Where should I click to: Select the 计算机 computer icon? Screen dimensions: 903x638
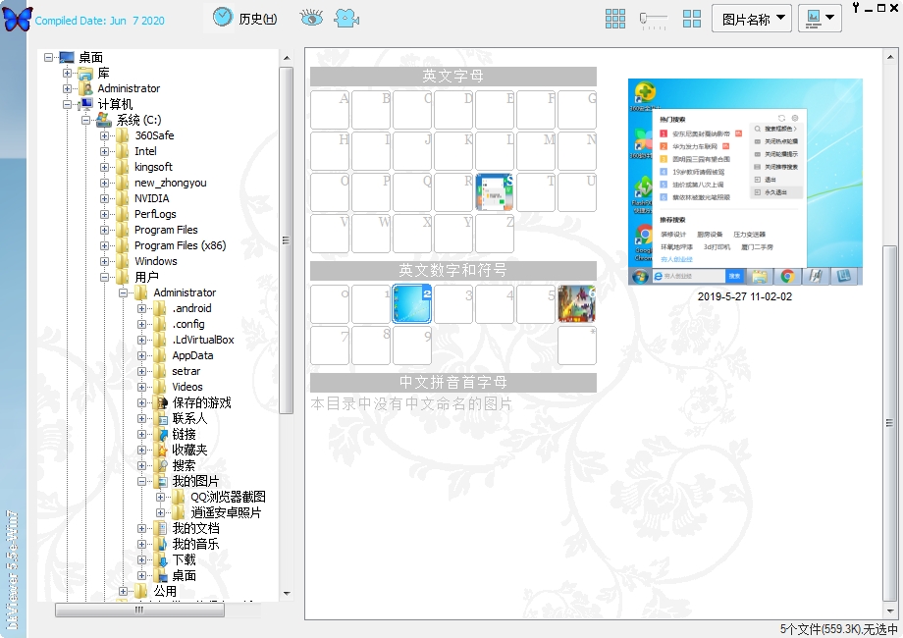coord(85,104)
